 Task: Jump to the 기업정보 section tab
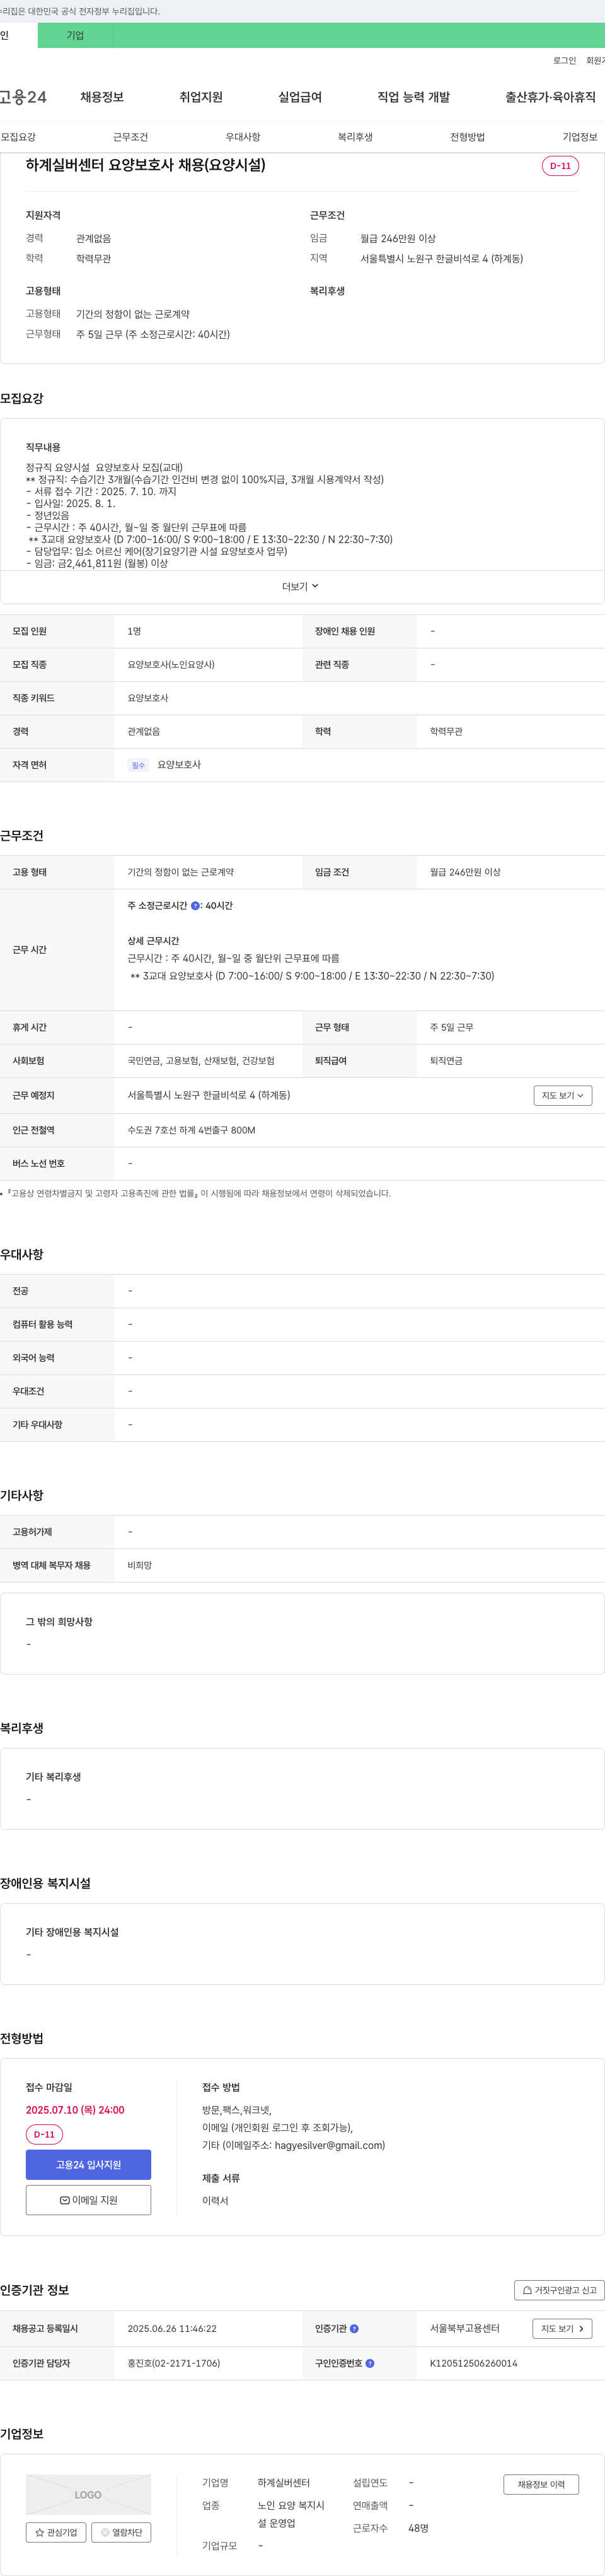tap(579, 137)
